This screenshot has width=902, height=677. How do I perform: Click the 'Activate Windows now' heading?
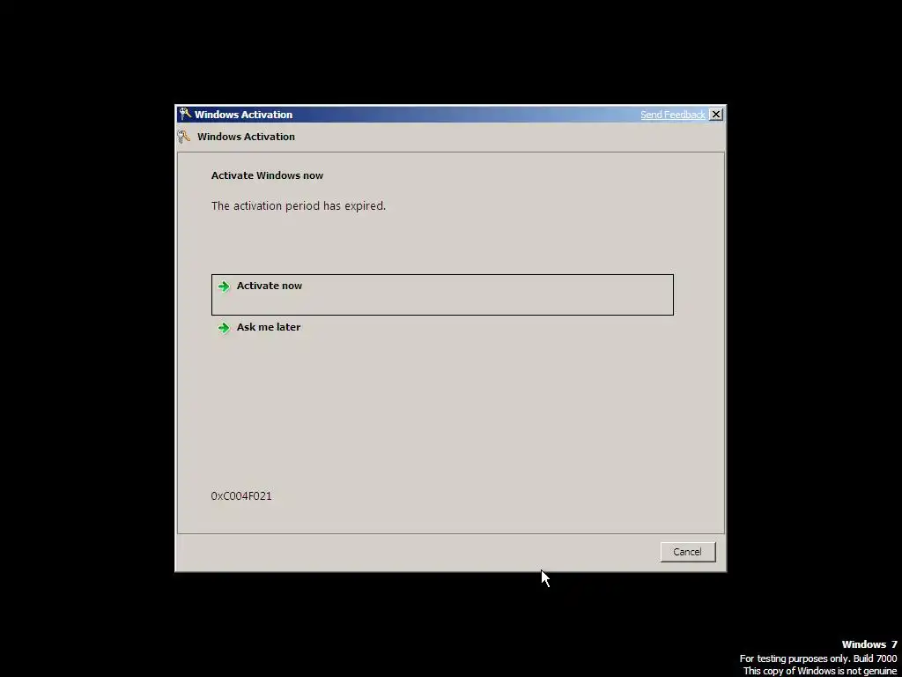pos(267,175)
